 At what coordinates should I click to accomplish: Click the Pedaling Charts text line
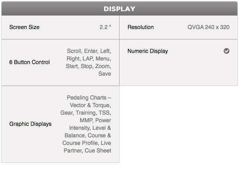[x=89, y=98]
